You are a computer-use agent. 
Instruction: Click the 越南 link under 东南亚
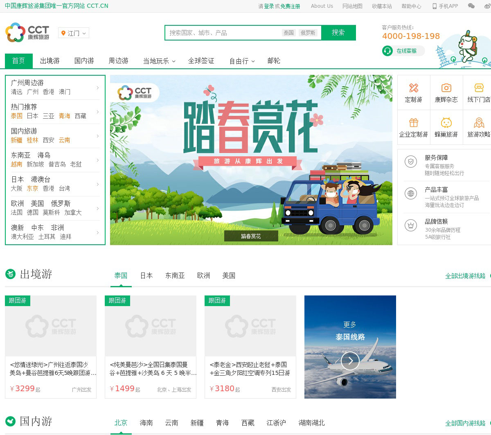tap(16, 164)
